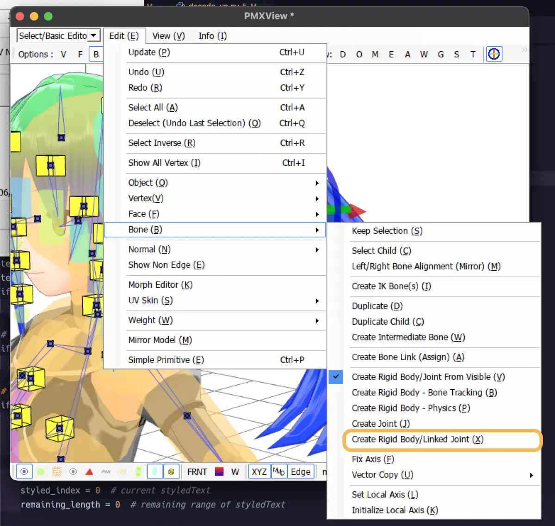Click the toolbar overflow chevrons at top right
The image size is (555, 526).
click(524, 49)
